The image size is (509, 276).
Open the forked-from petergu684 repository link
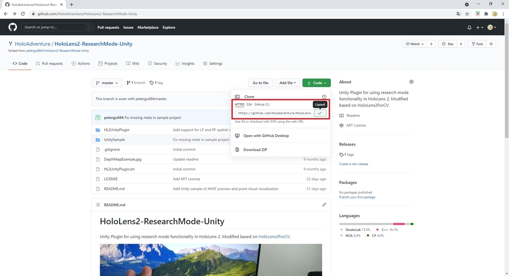tap(57, 51)
